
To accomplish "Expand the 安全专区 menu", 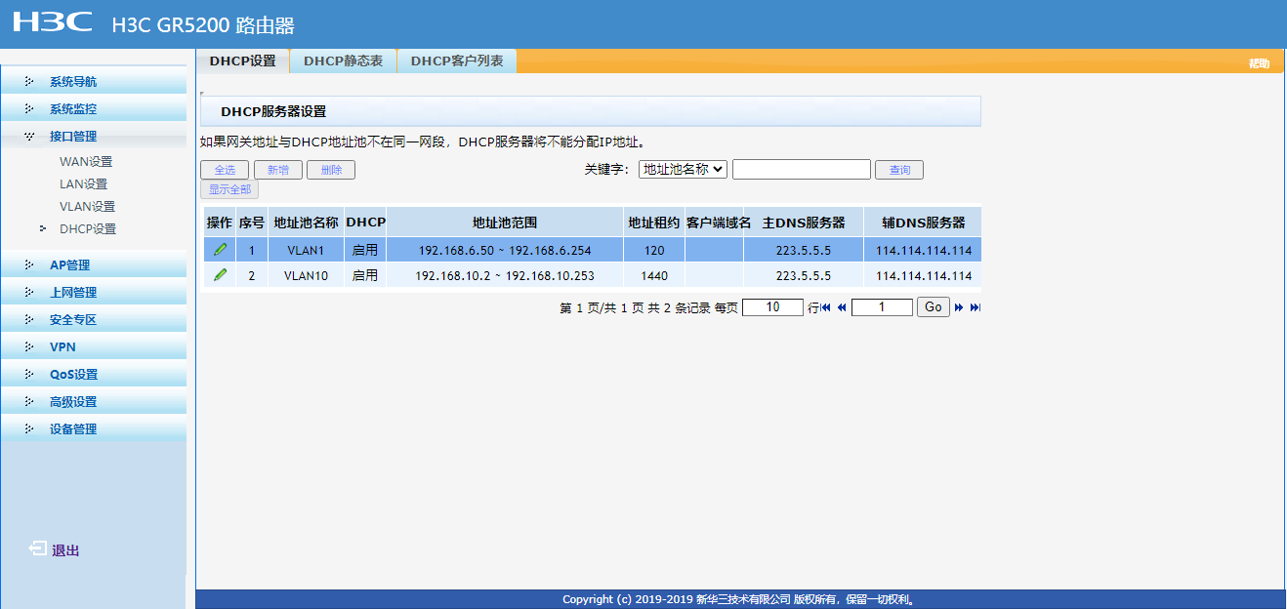I will coord(93,320).
